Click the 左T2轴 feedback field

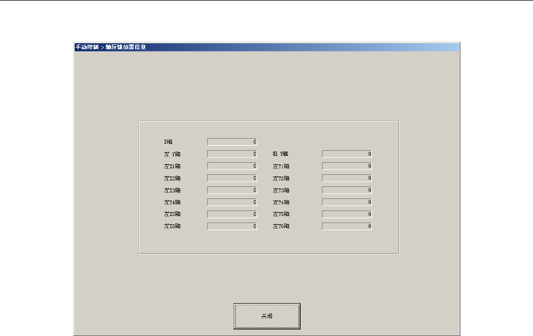pos(347,178)
